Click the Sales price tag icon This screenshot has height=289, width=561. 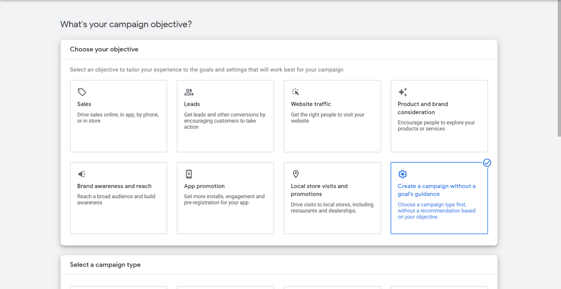[82, 92]
